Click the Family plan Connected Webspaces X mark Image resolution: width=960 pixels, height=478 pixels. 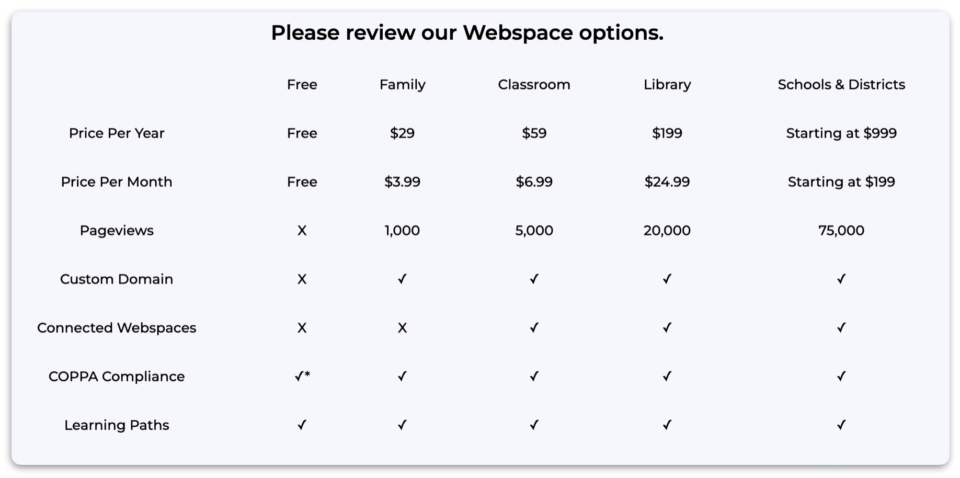coord(402,328)
